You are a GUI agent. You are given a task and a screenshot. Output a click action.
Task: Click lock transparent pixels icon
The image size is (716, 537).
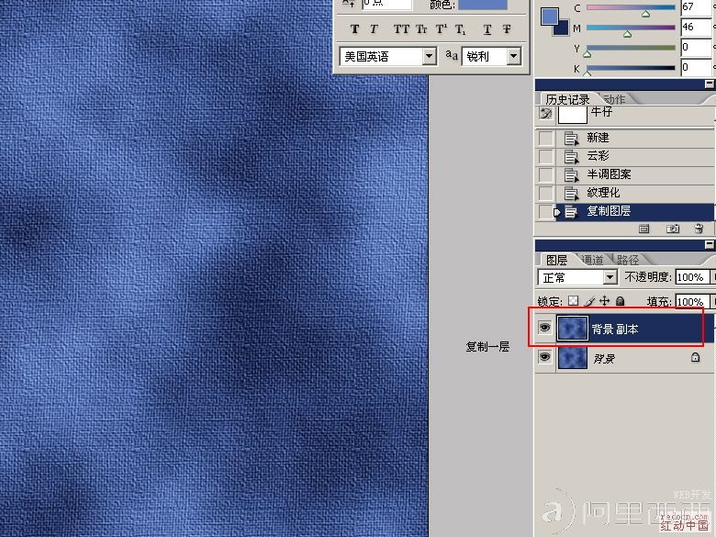pyautogui.click(x=573, y=301)
